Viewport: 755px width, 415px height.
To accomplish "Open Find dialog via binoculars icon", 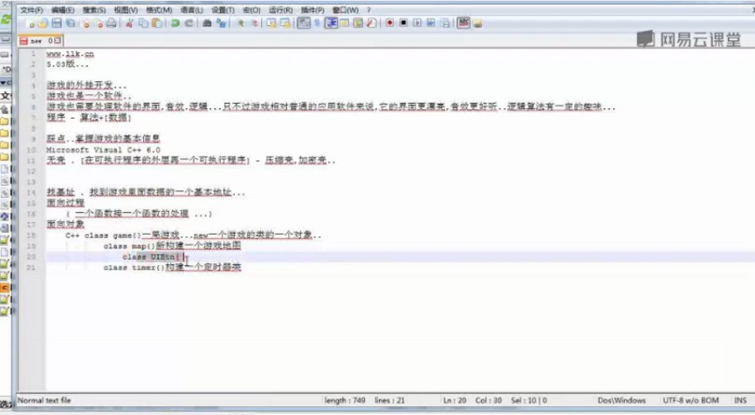I will point(207,23).
